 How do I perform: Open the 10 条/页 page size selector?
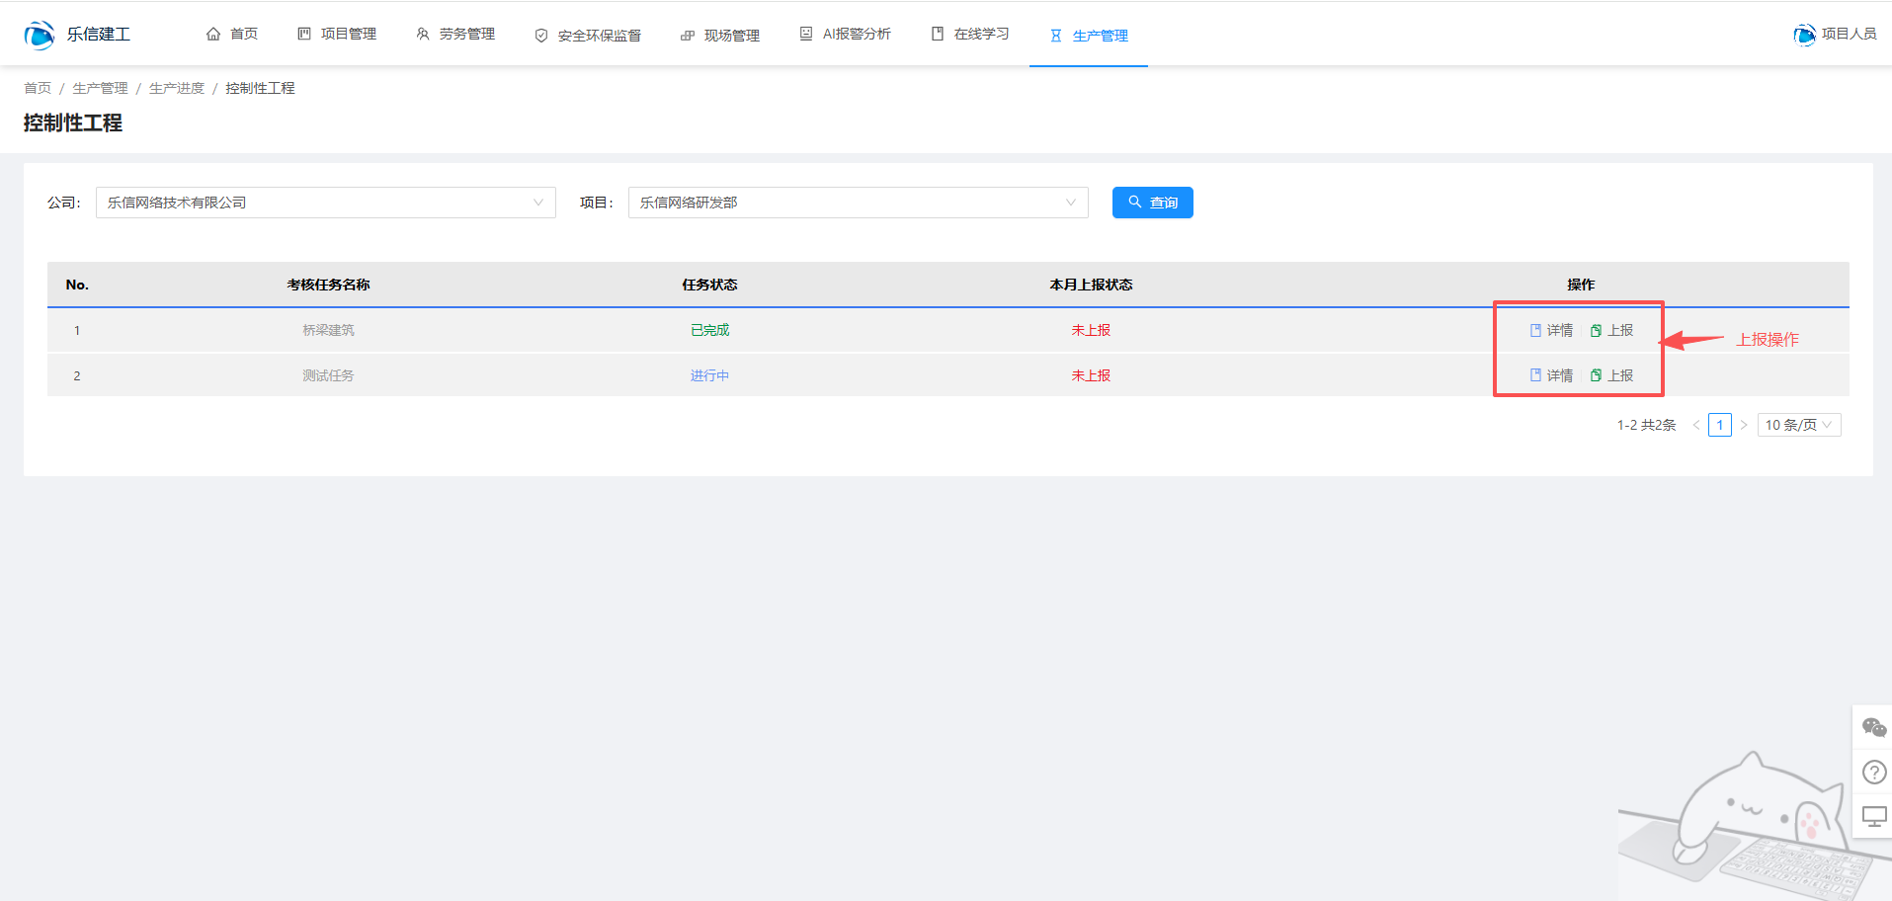pos(1798,425)
